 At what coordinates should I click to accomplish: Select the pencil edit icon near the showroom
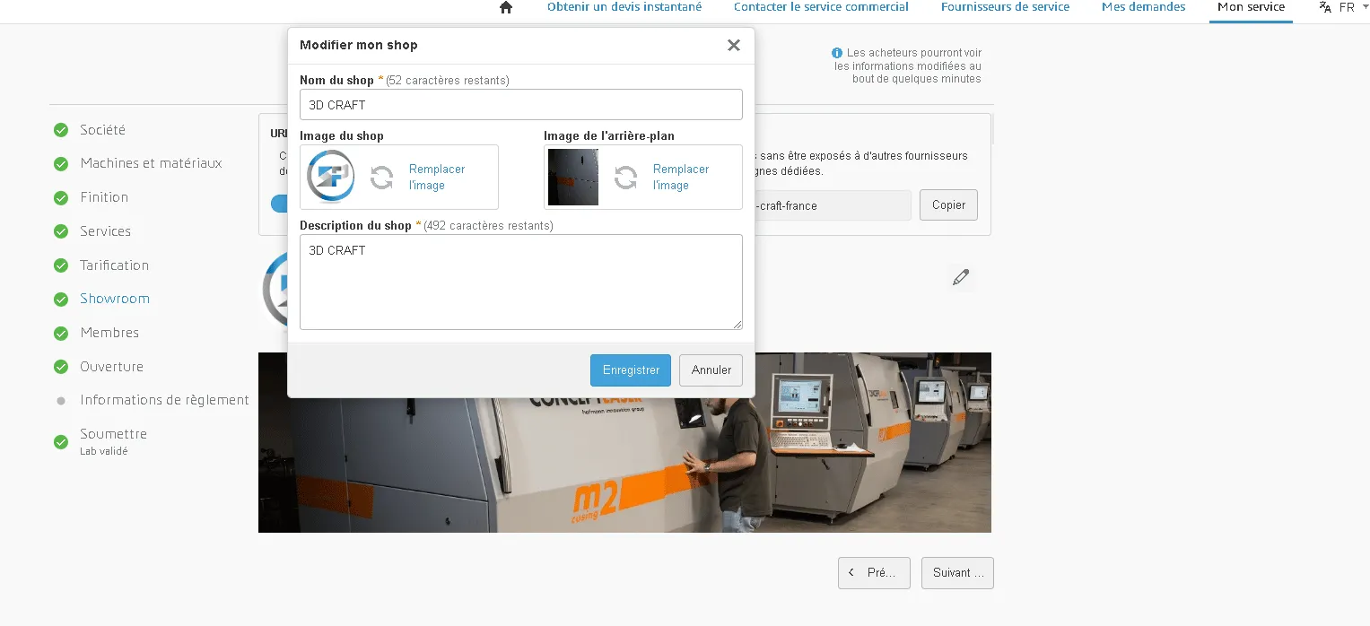[961, 277]
